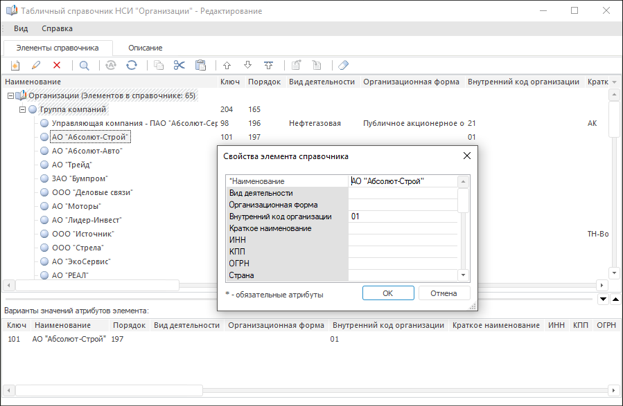This screenshot has width=623, height=406.
Task: Click the scissors cut icon
Action: pos(179,65)
